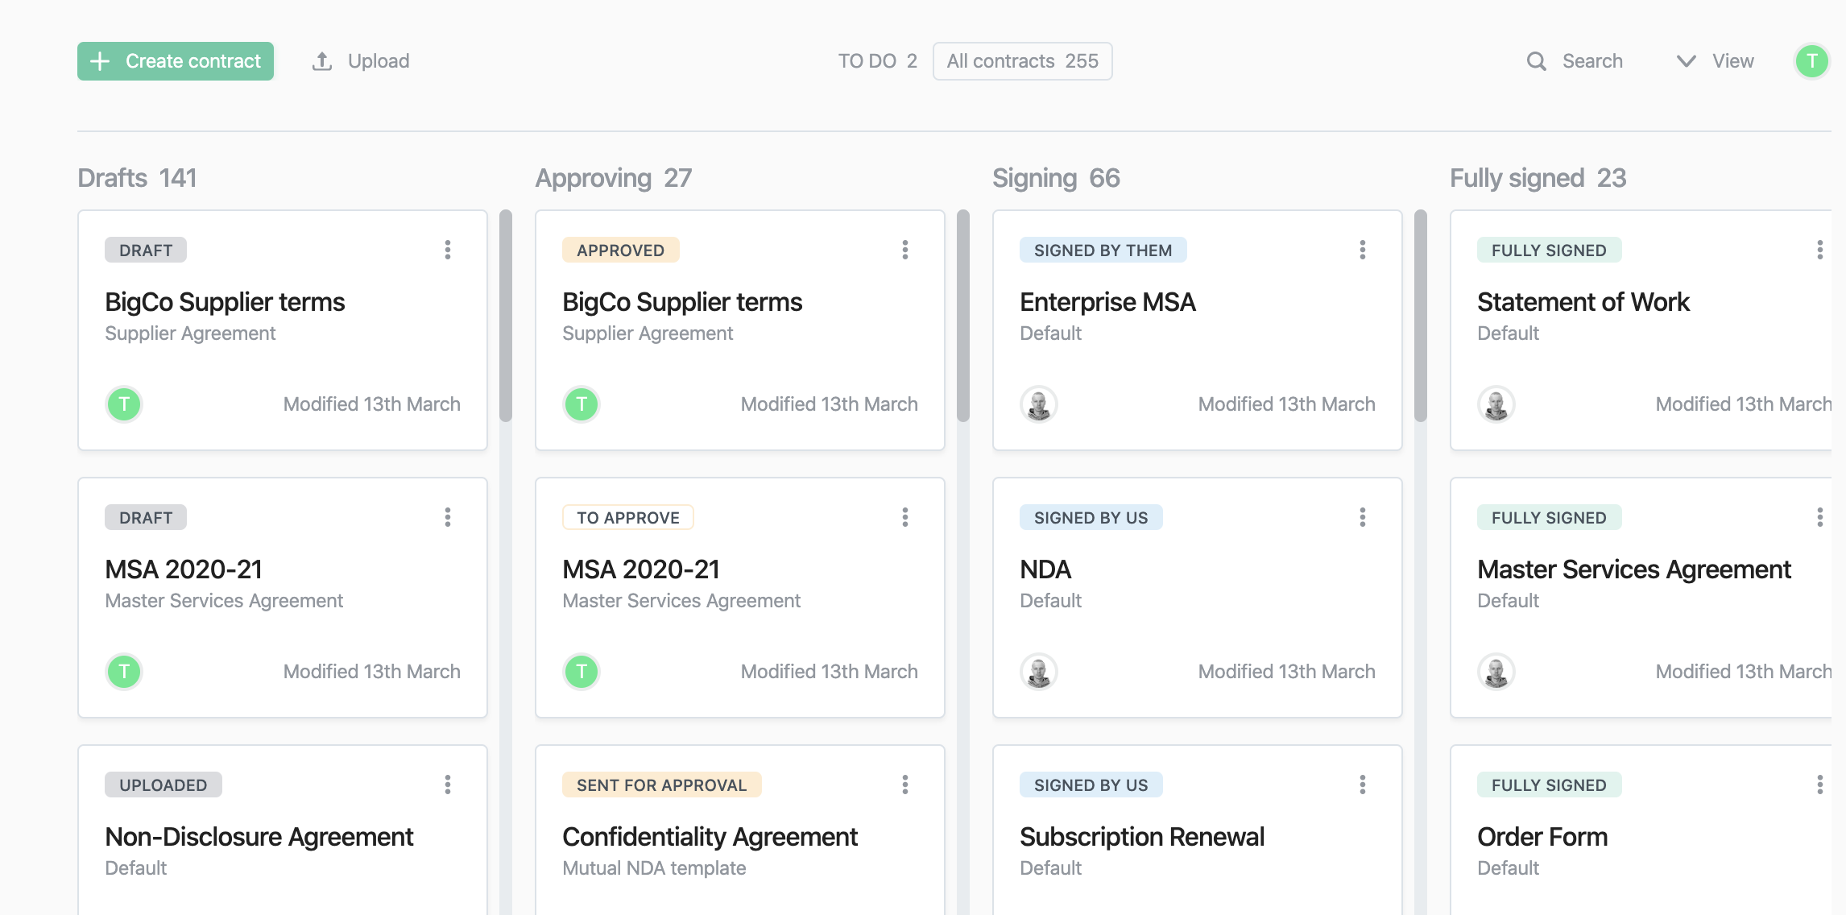Open options menu on Non-Disclosure Agreement card

448,785
